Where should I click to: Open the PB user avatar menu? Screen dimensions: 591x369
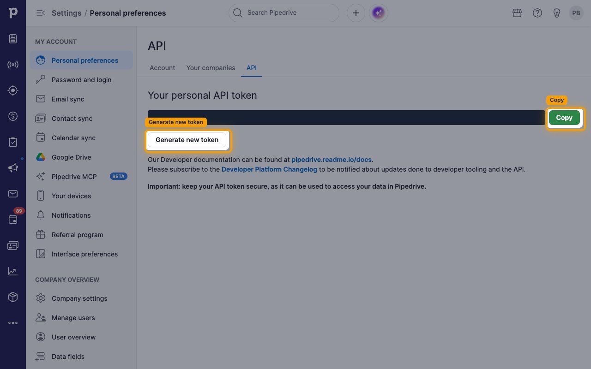[576, 13]
